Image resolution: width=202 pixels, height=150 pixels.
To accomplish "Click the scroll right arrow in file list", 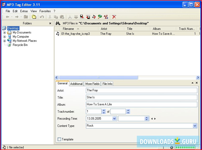I will coord(198,78).
